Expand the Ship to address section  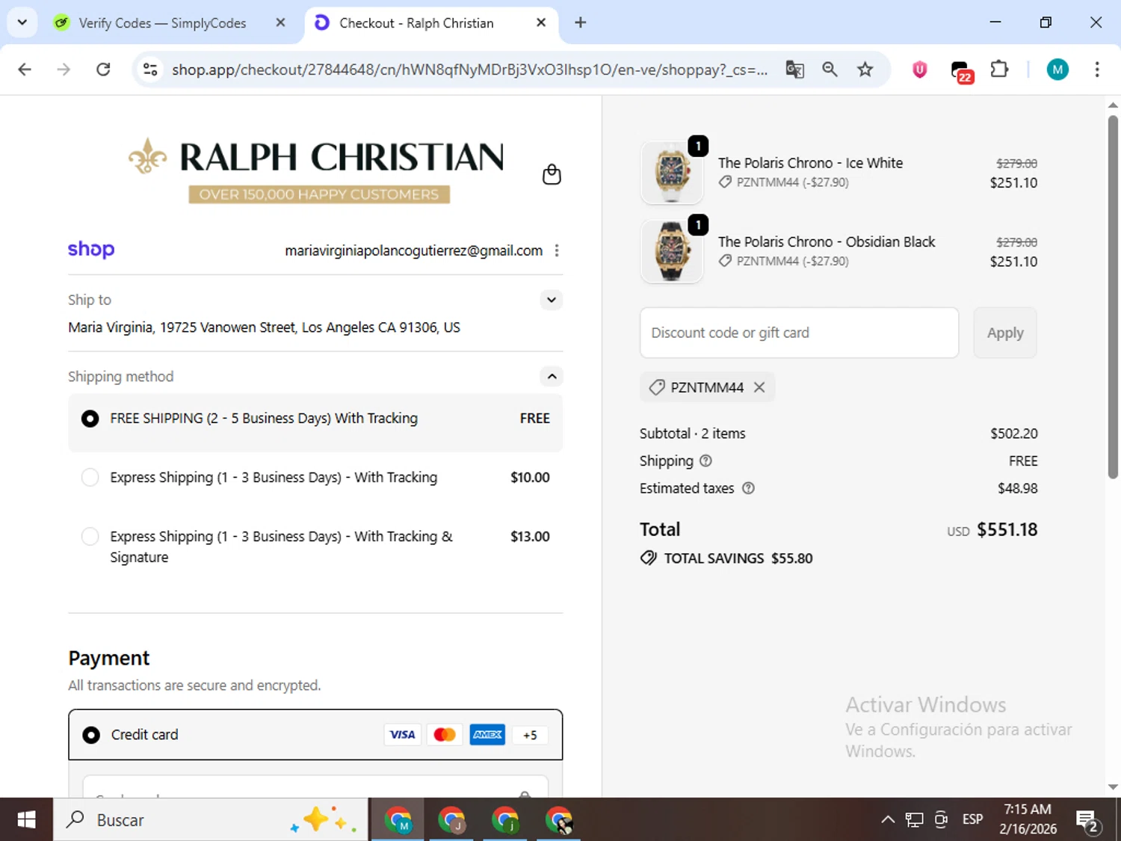pos(552,300)
